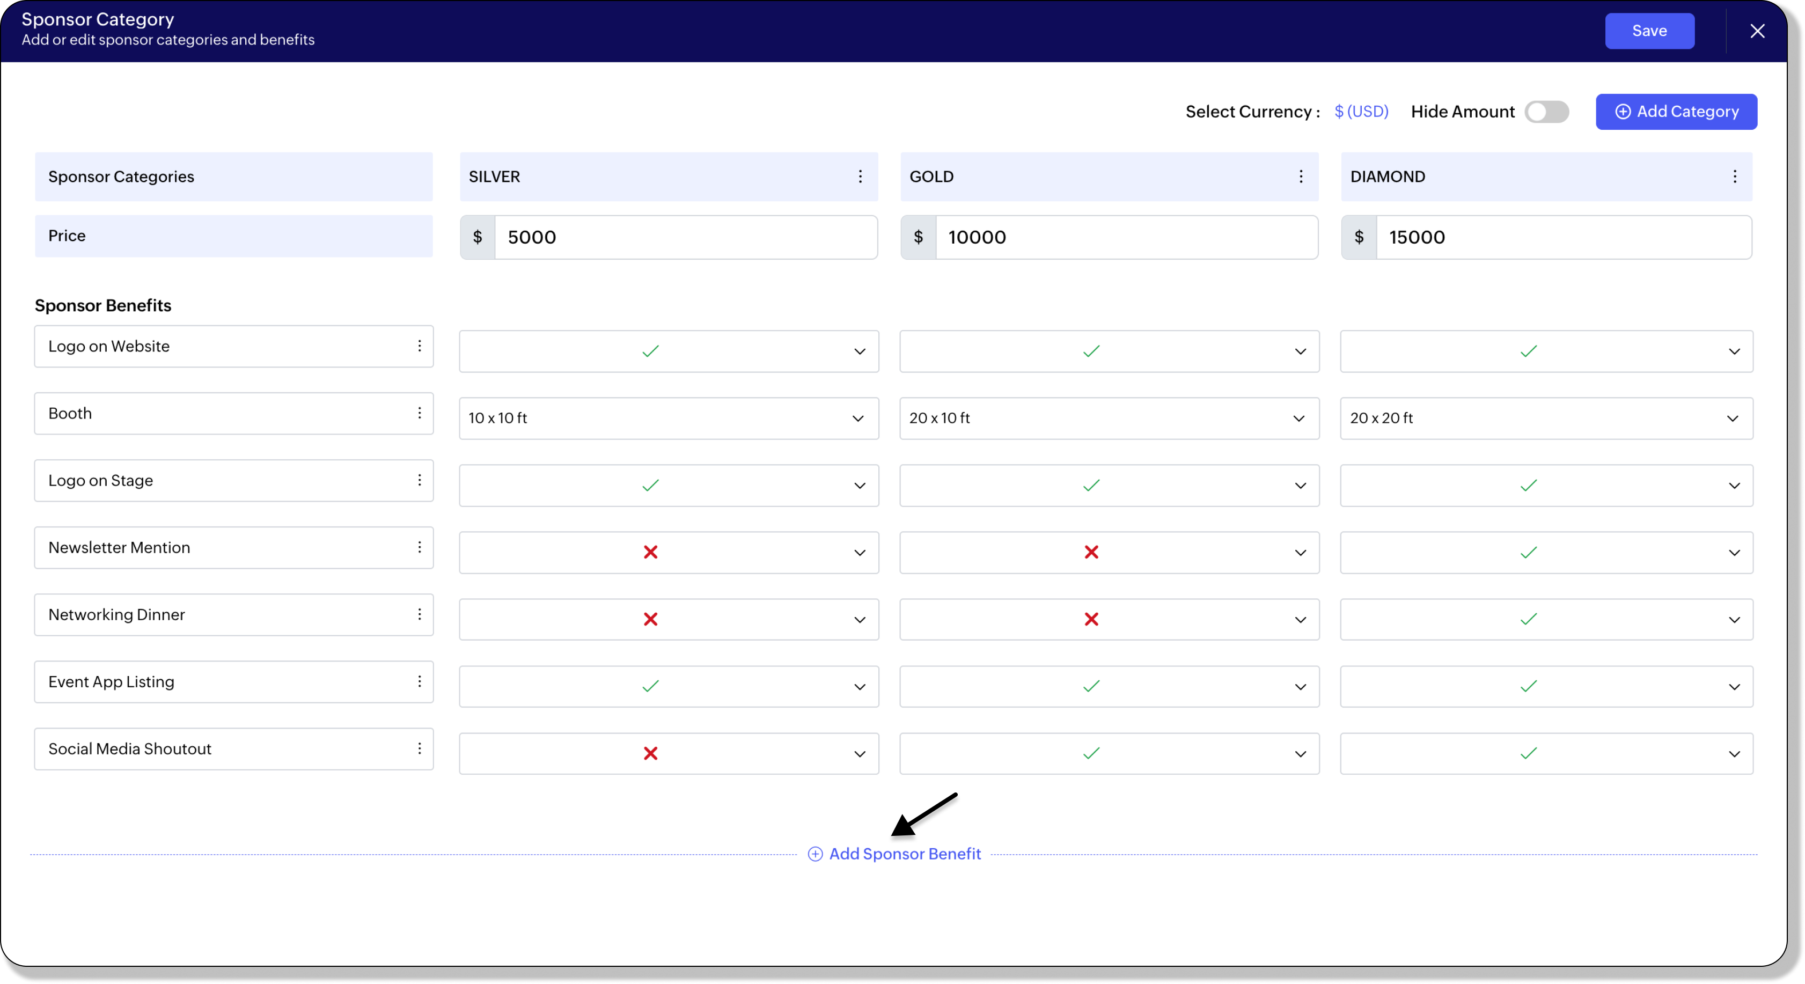Open the DIAMOND category three-dot menu
1805x984 pixels.
pyautogui.click(x=1735, y=177)
